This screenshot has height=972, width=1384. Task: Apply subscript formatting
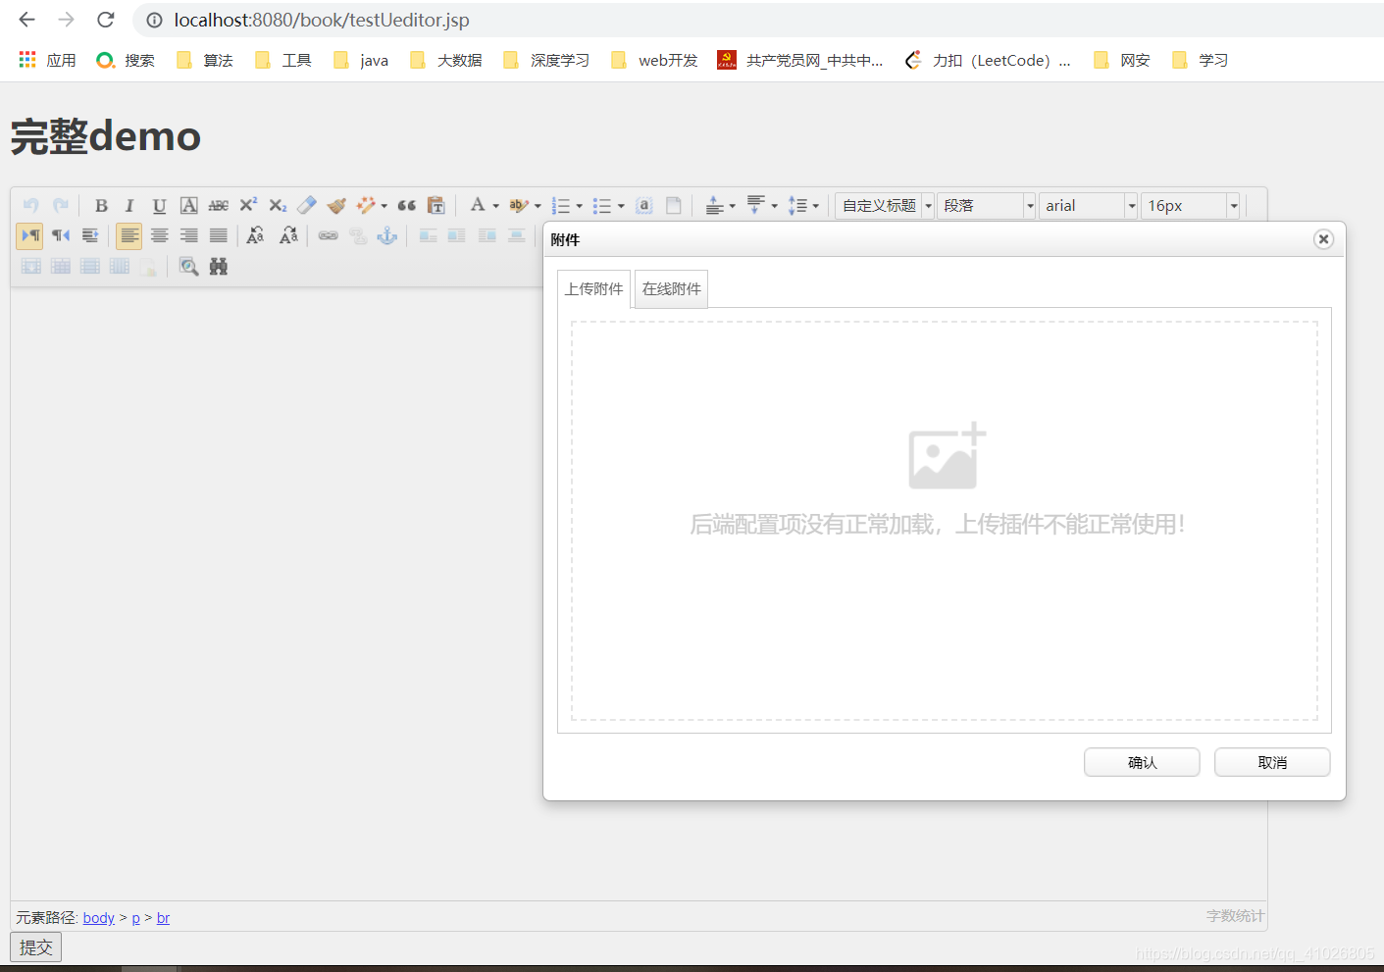coord(278,206)
